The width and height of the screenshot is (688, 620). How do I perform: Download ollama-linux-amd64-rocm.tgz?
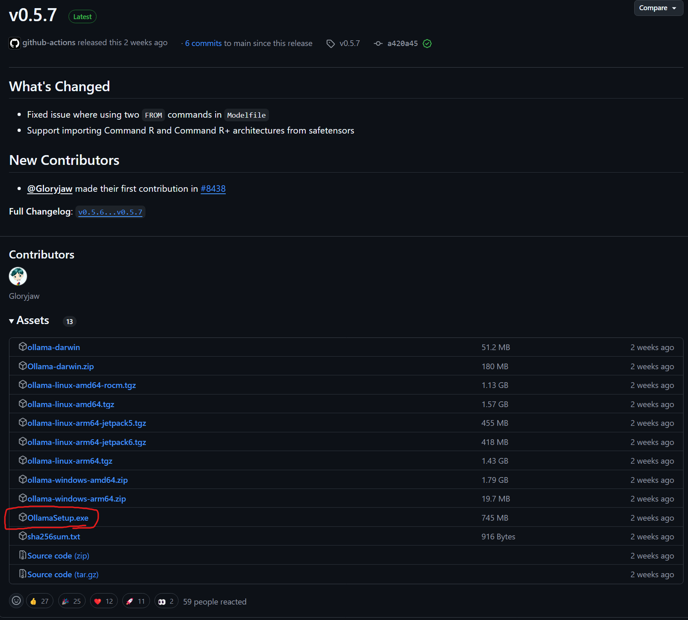coord(82,385)
